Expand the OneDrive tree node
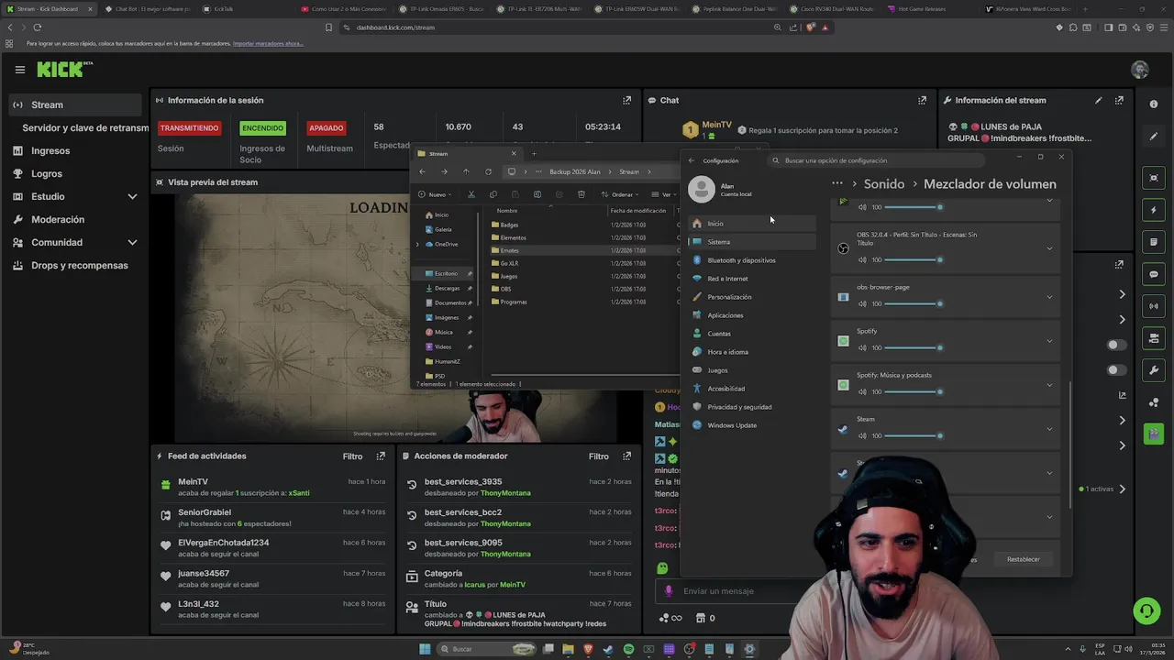The height and width of the screenshot is (660, 1174). click(x=418, y=244)
